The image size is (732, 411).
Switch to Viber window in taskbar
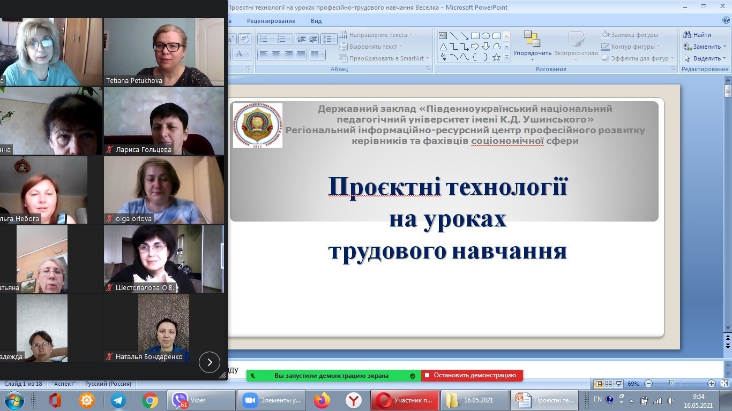pos(201,400)
